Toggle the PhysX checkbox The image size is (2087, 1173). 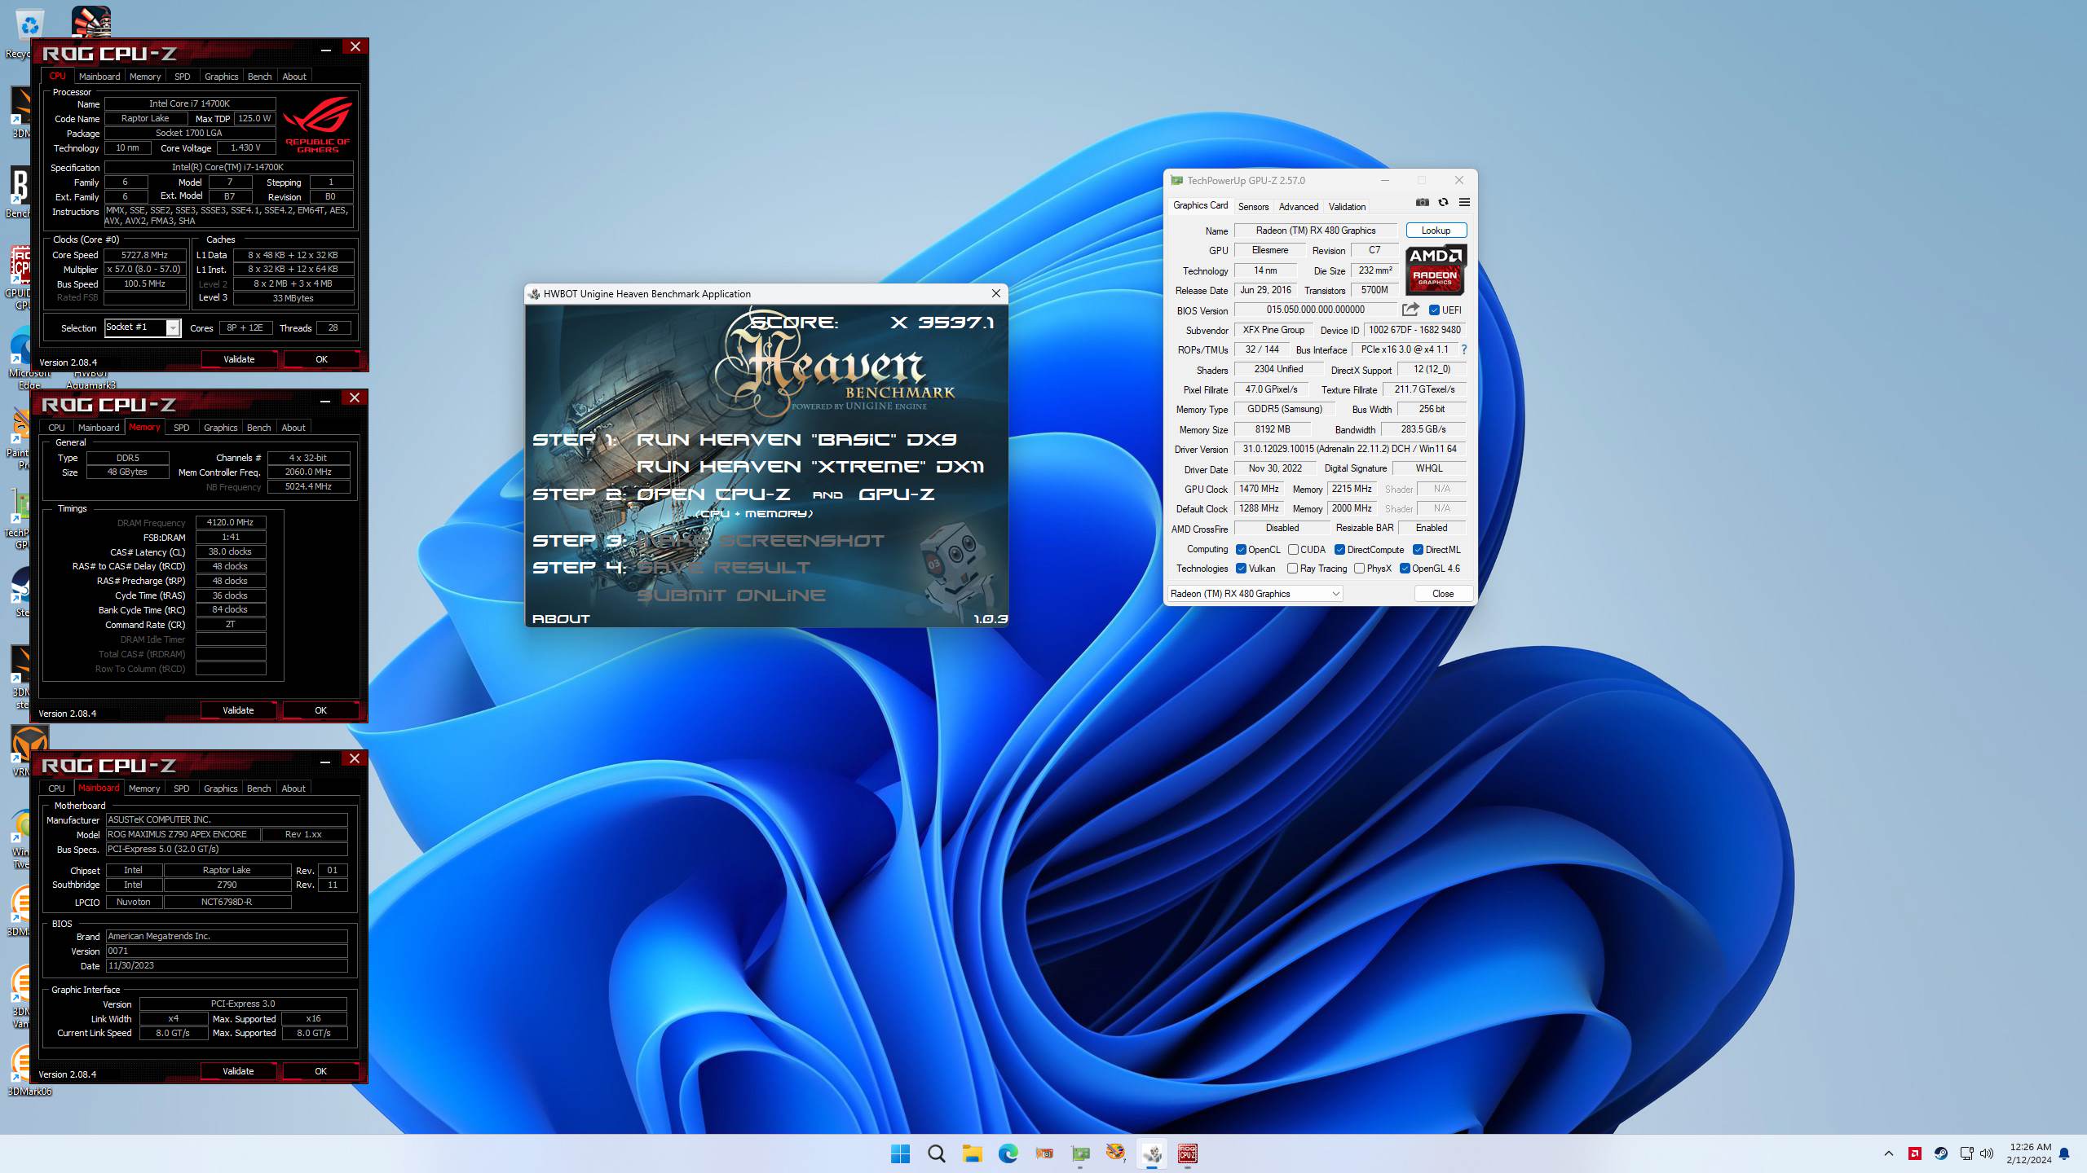click(1359, 569)
